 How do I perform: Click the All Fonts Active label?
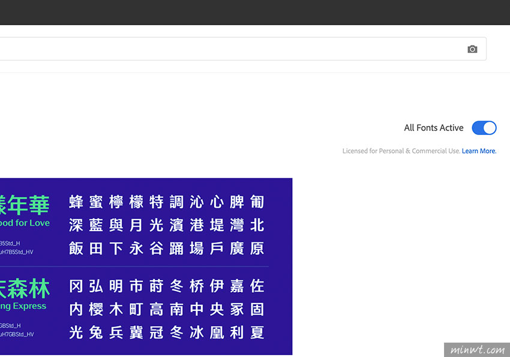pyautogui.click(x=433, y=128)
